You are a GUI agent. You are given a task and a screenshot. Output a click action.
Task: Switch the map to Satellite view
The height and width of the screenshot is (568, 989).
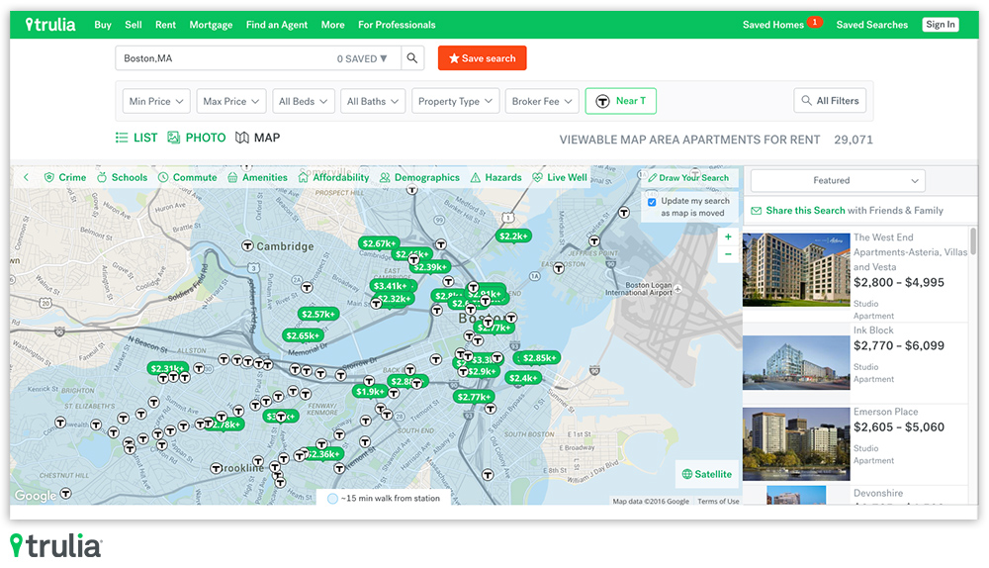pyautogui.click(x=707, y=474)
